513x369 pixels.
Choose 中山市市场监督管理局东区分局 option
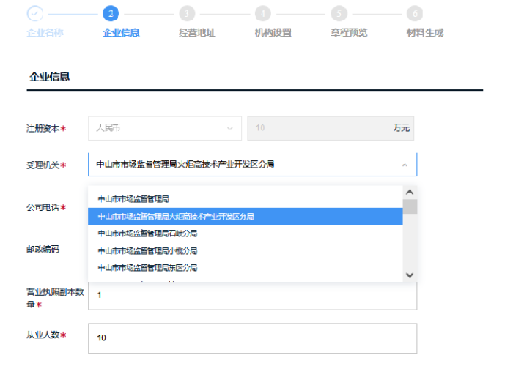click(245, 268)
